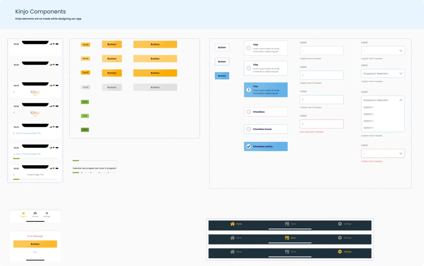Open the red error-state dropdown
The image size is (424, 266).
(x=383, y=153)
